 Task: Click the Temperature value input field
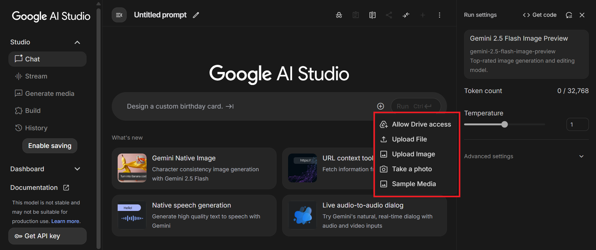(577, 124)
